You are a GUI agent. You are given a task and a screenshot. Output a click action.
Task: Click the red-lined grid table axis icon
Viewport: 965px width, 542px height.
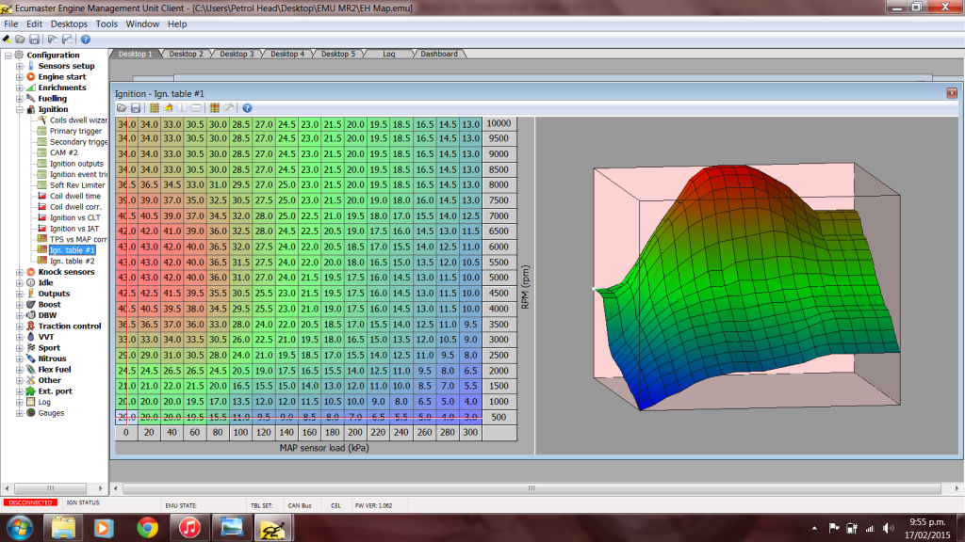(214, 108)
